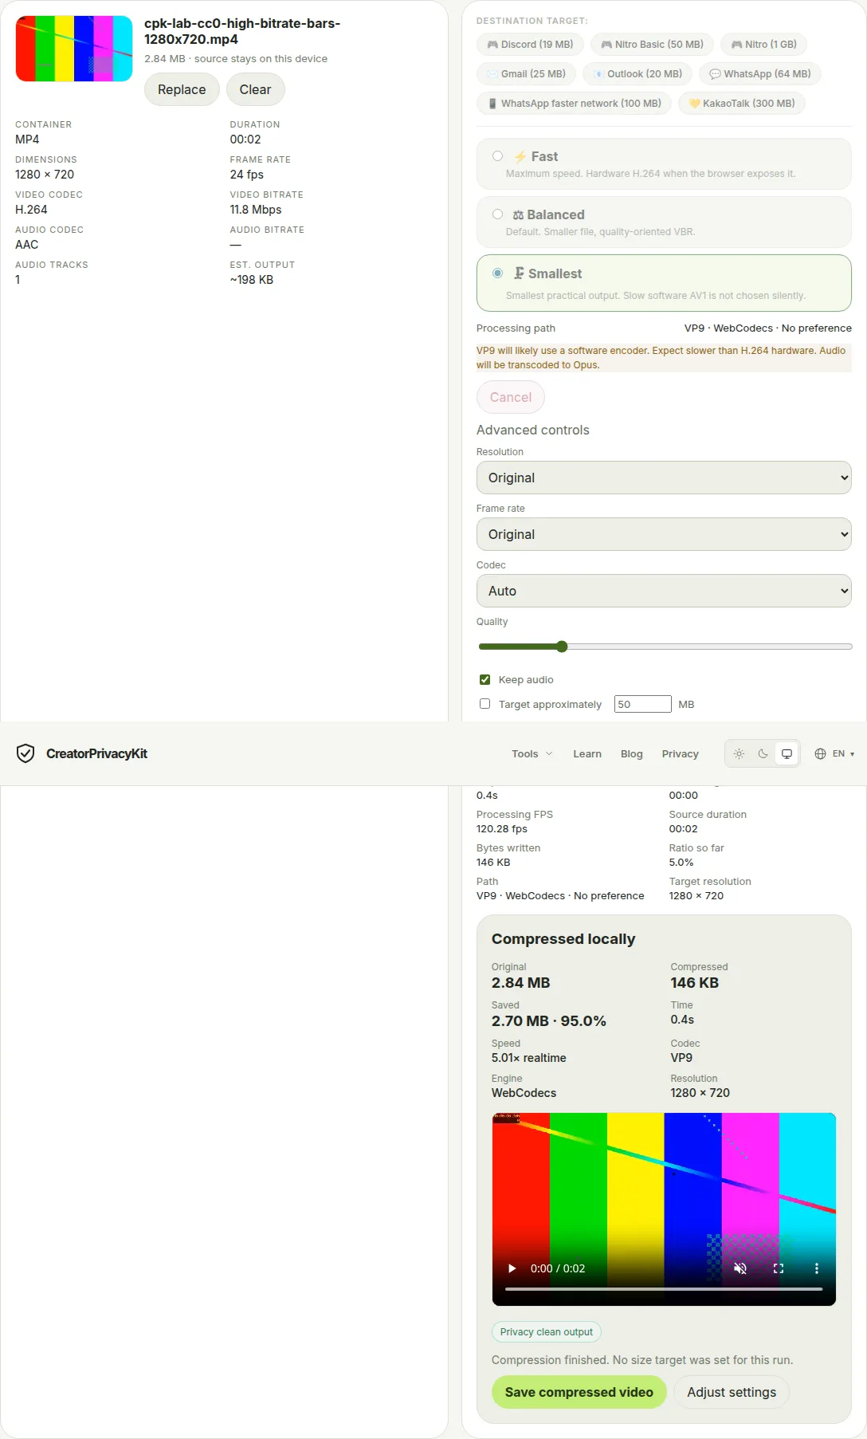The height and width of the screenshot is (1439, 867).
Task: Play the compressed video preview
Action: tap(512, 1268)
